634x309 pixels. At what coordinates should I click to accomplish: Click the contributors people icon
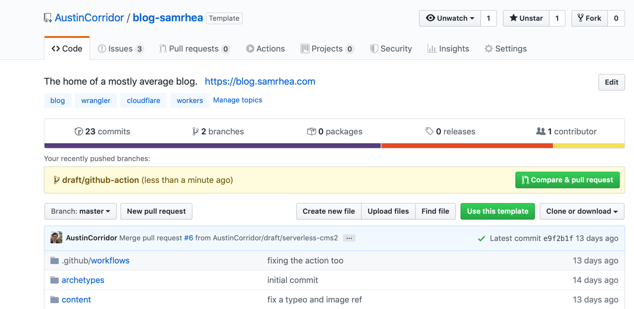pos(541,132)
